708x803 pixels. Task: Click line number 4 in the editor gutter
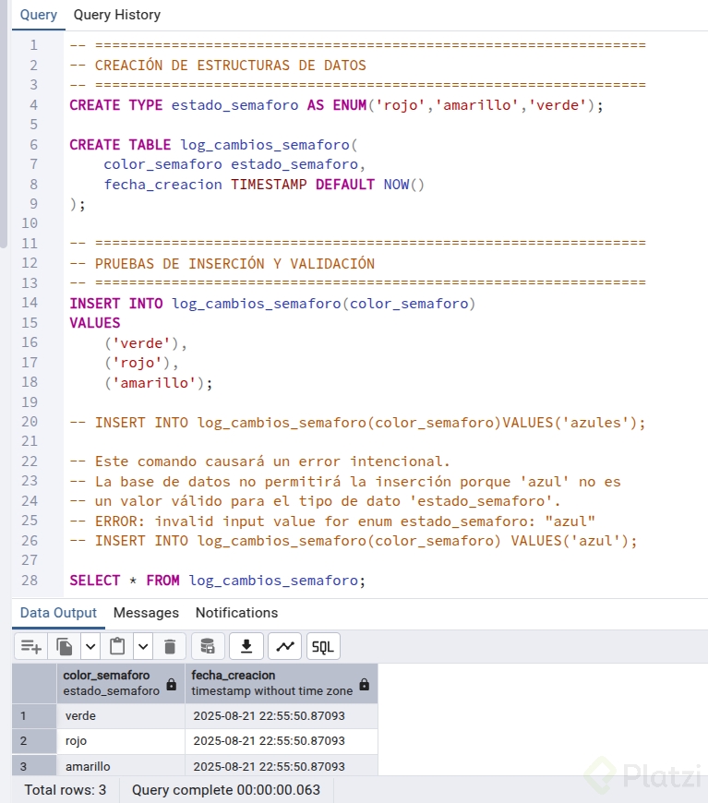pos(34,105)
